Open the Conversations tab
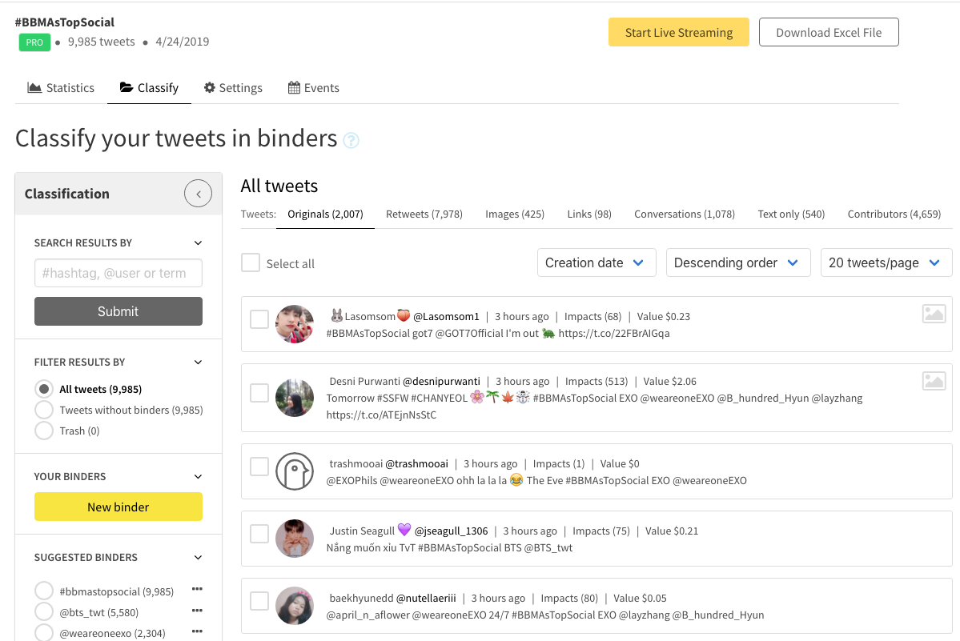Image resolution: width=960 pixels, height=641 pixels. [x=684, y=214]
